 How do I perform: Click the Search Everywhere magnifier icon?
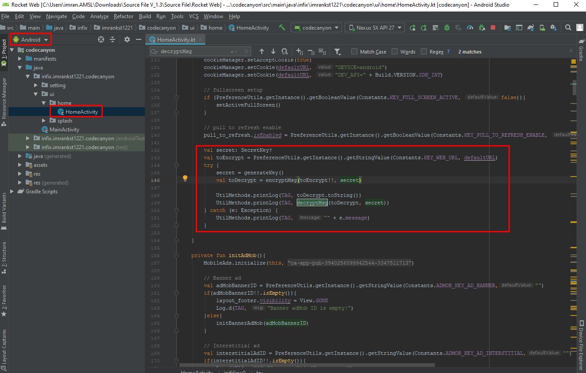click(568, 27)
